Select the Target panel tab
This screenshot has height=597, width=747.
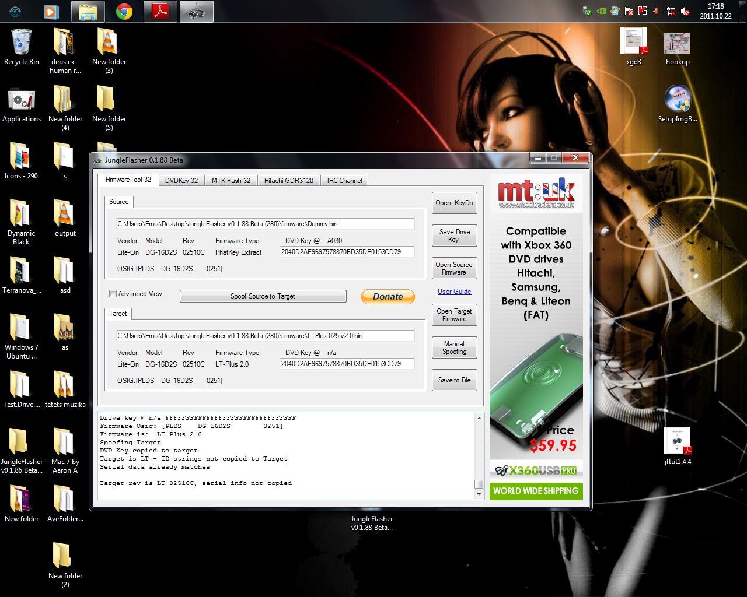click(118, 314)
